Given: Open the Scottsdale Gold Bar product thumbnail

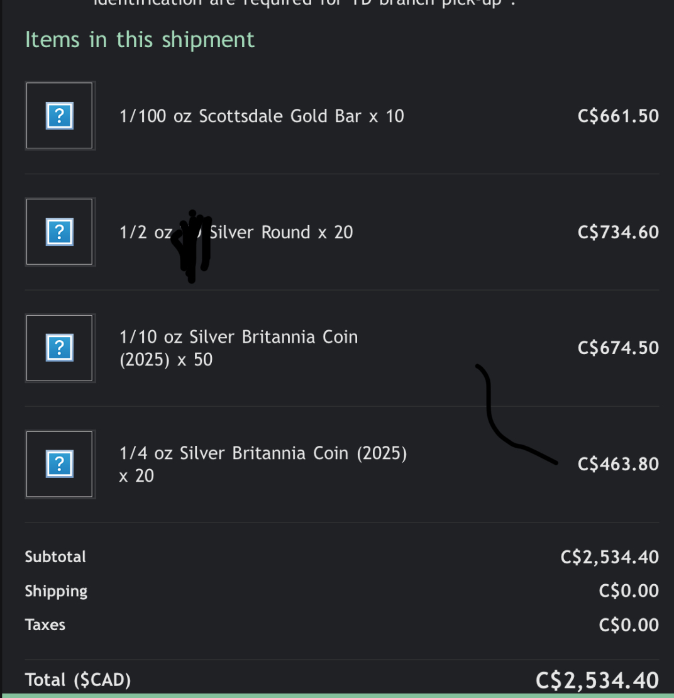Looking at the screenshot, I should [x=60, y=116].
